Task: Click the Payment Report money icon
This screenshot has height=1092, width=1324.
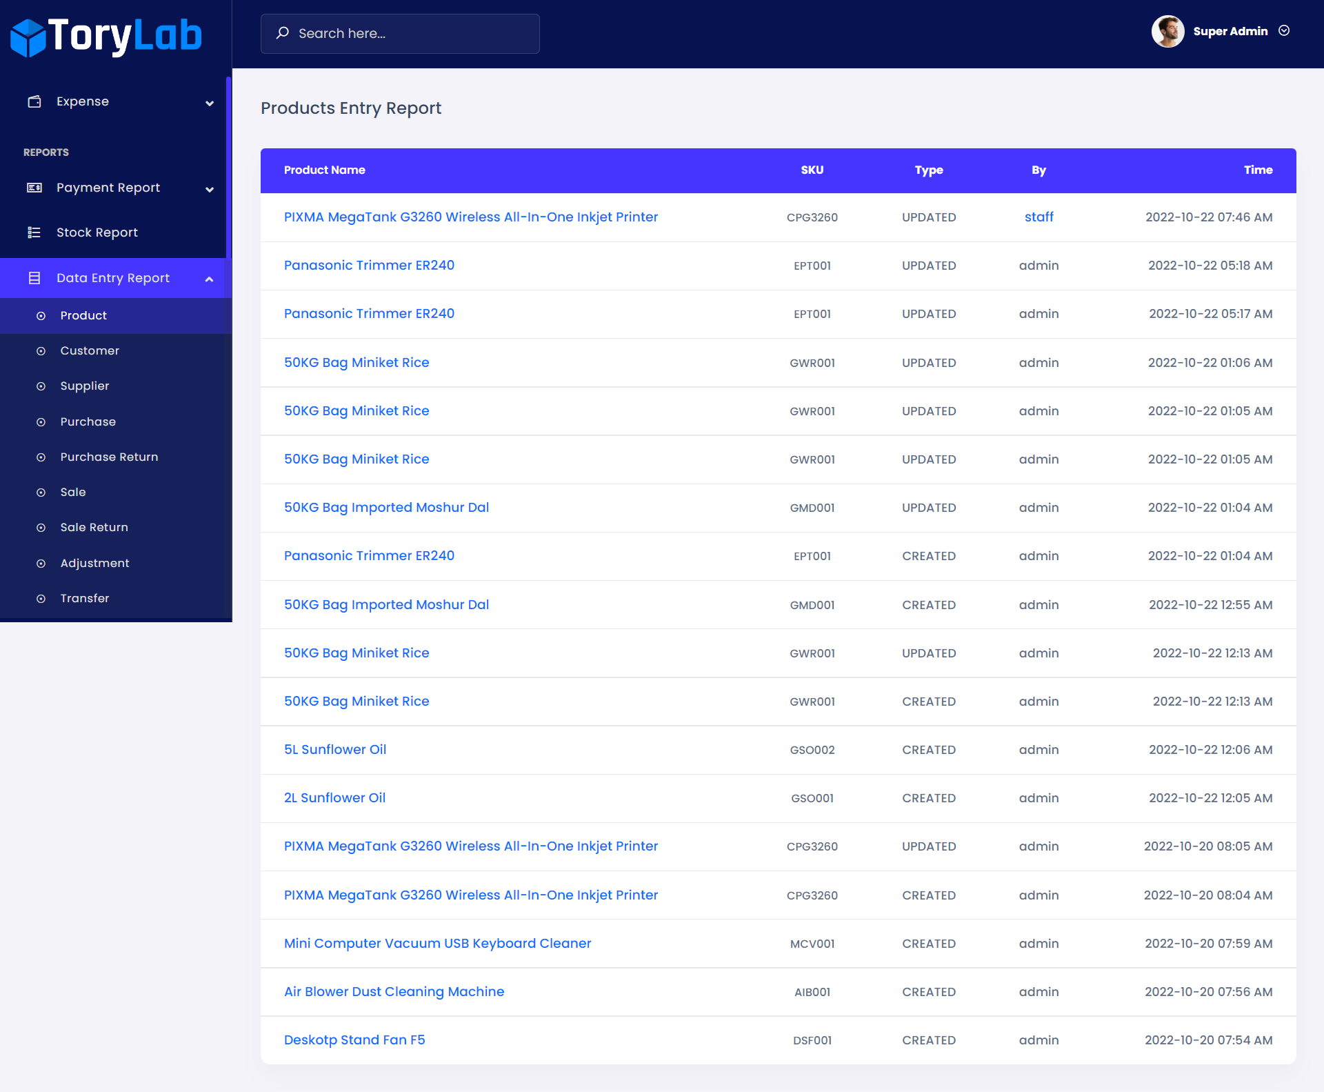Action: click(x=34, y=188)
